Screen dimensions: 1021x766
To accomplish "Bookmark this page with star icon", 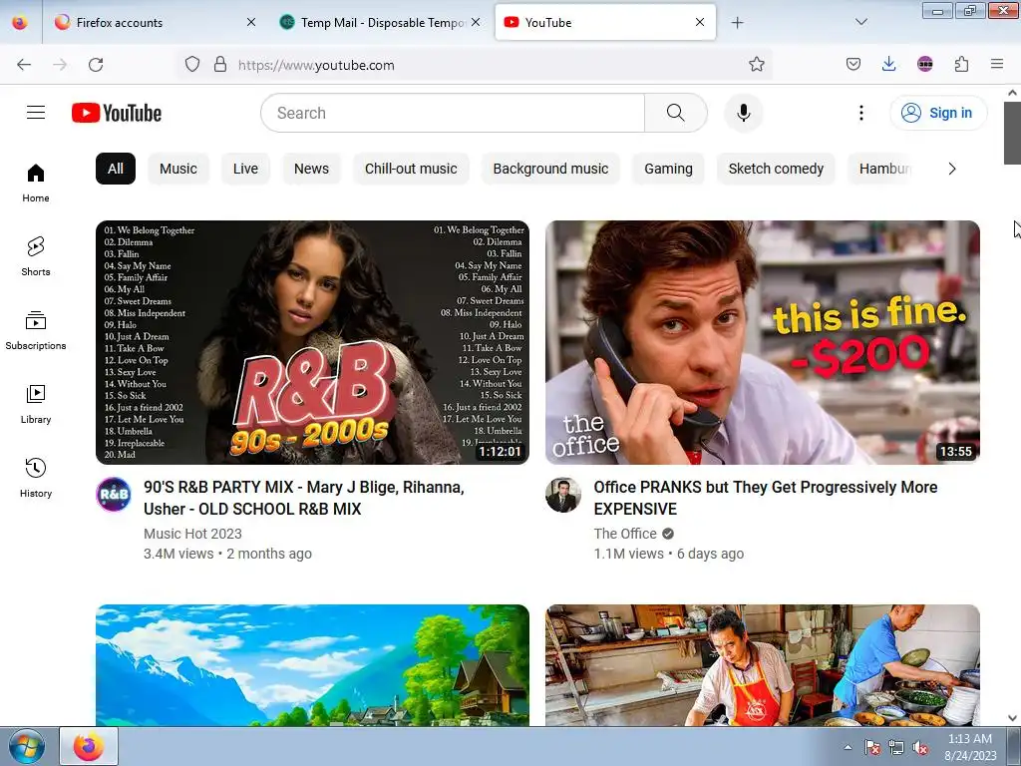I will tap(756, 64).
